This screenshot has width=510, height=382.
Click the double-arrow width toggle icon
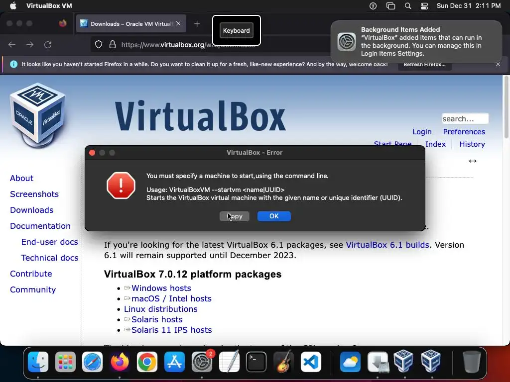473,161
